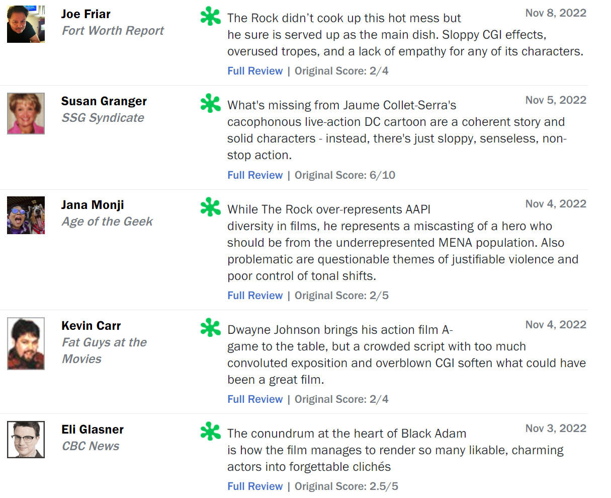This screenshot has height=498, width=611.
Task: Open Fat Guys at the Movies publication
Action: (104, 350)
